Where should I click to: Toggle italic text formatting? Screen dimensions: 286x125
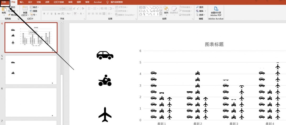[x=48, y=14]
